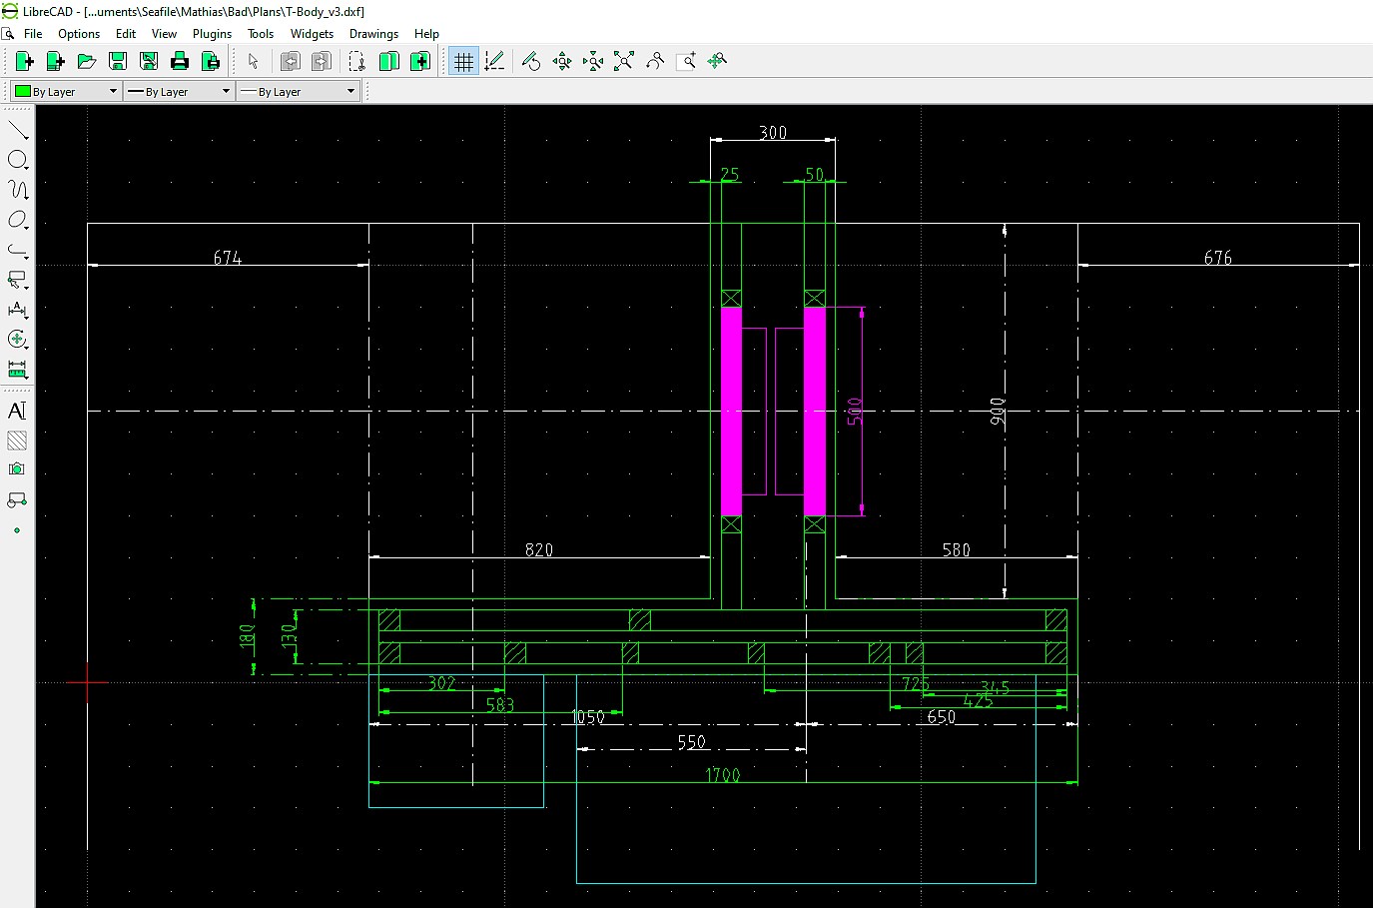
Task: Click the 580 dimension label
Action: coord(957,550)
